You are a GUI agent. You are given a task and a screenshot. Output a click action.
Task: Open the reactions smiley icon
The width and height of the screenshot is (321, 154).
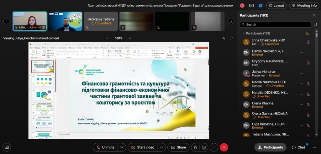(x=204, y=147)
